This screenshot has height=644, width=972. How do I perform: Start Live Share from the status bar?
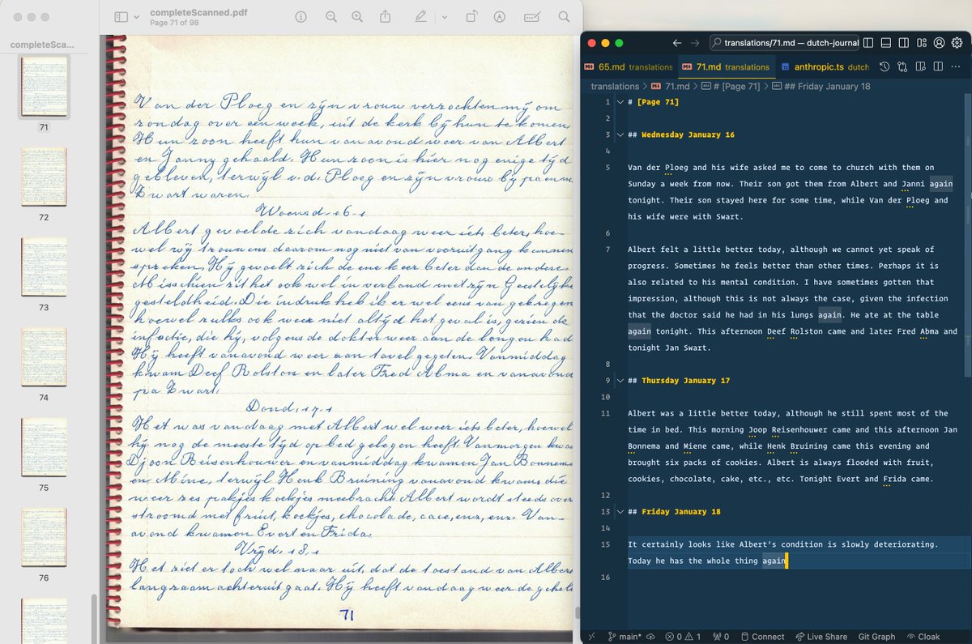pyautogui.click(x=821, y=637)
